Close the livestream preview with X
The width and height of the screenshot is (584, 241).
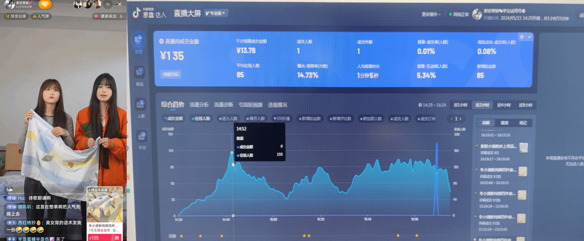[120, 4]
